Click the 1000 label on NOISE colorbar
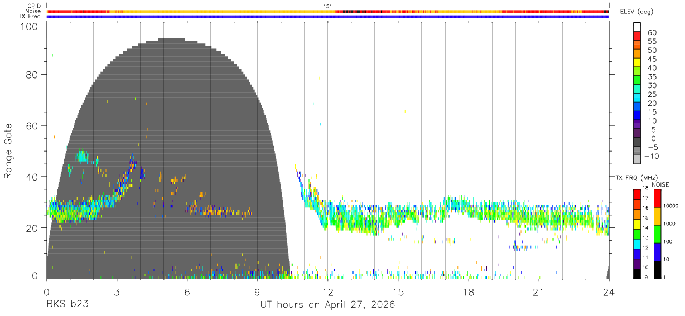 click(x=670, y=223)
